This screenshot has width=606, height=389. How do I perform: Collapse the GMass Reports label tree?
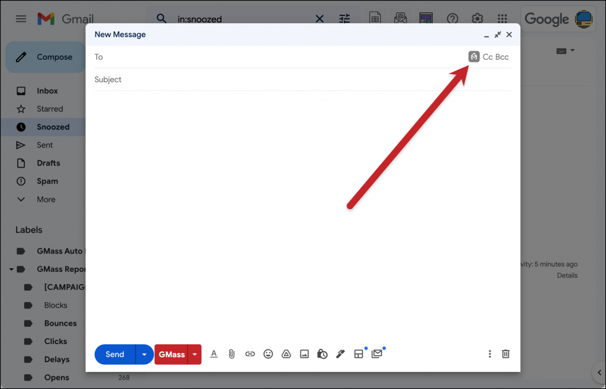pos(11,270)
